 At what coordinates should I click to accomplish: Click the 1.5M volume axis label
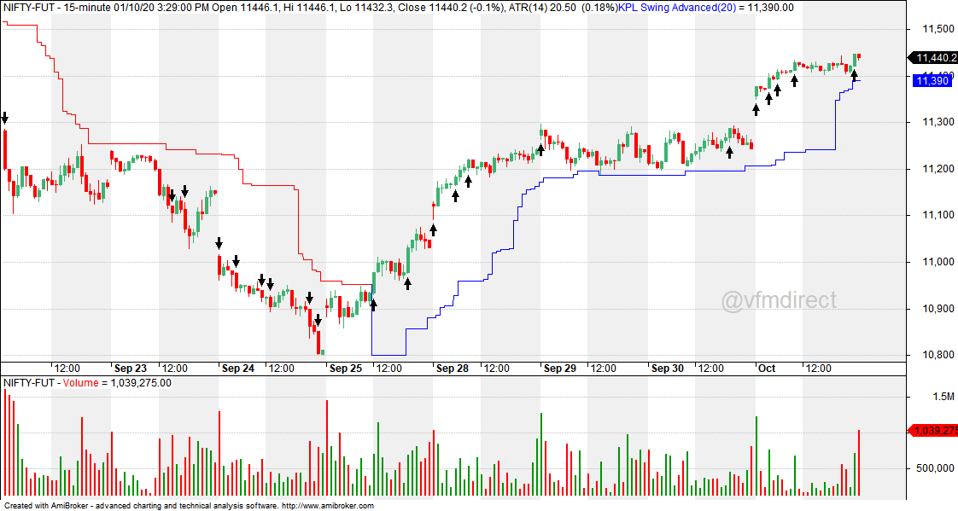pos(944,397)
